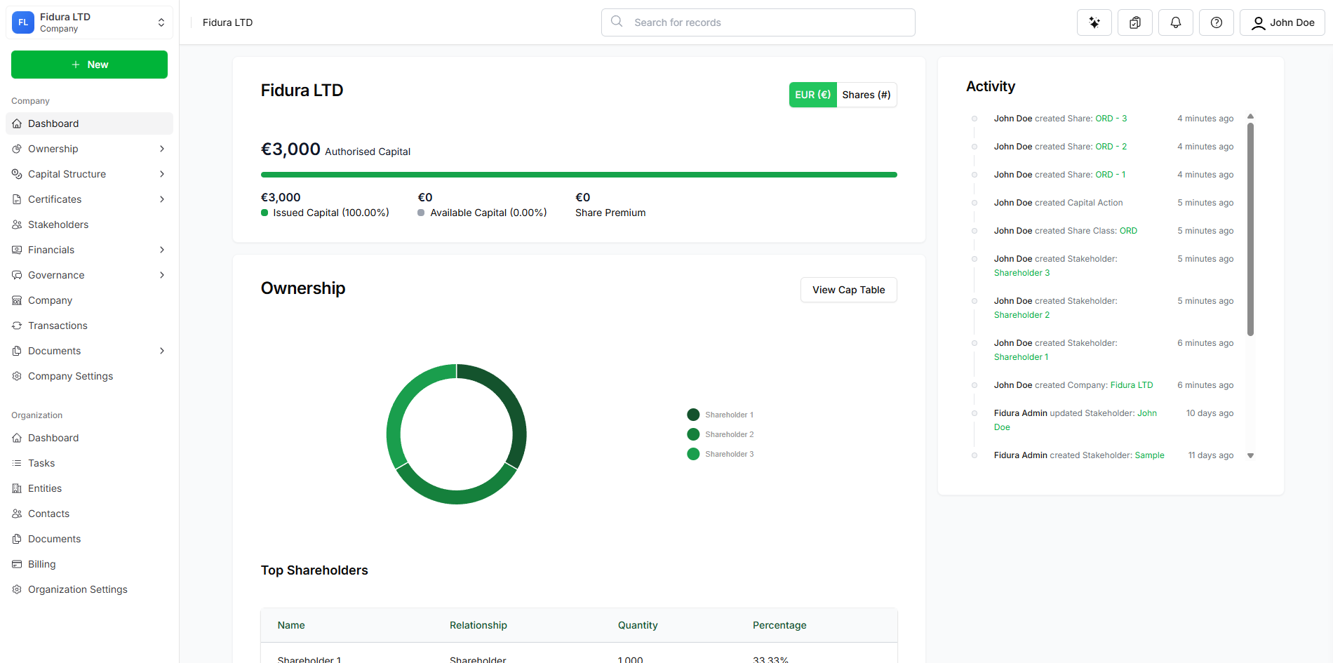Switch display to Shares (#) mode
Viewport: 1333px width, 663px height.
click(866, 95)
